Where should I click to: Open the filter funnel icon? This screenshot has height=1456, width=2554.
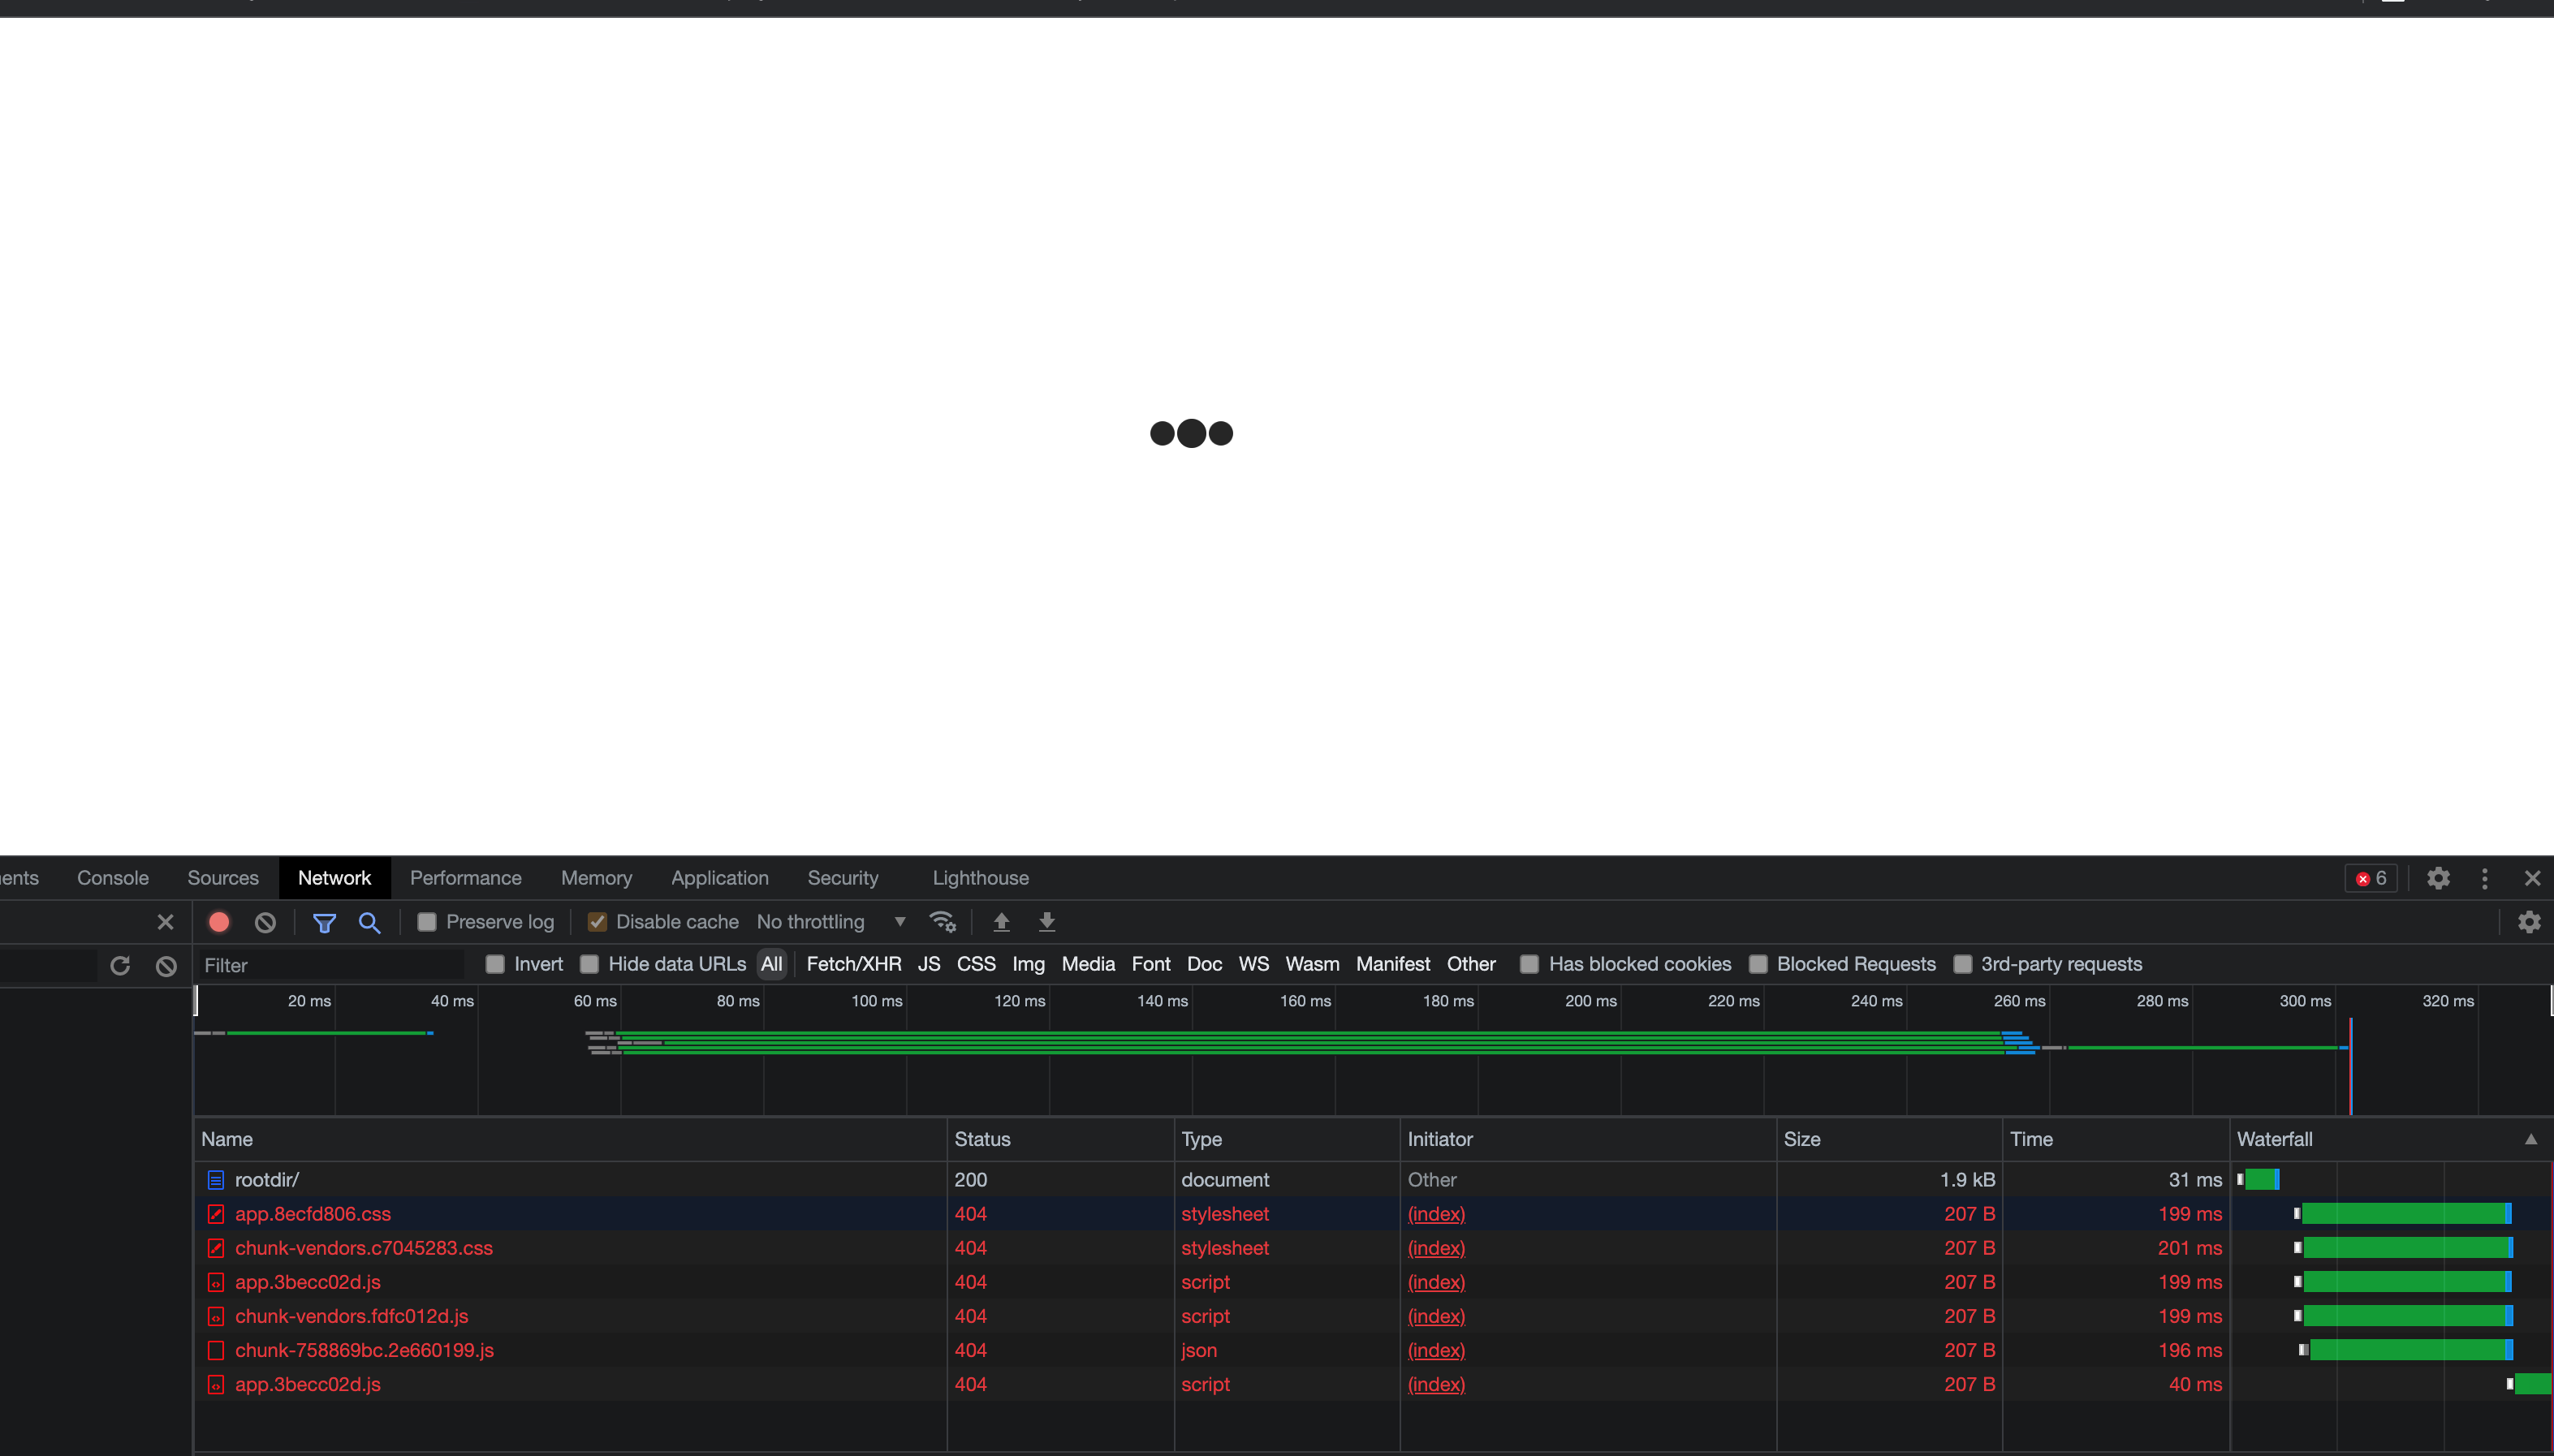point(323,921)
